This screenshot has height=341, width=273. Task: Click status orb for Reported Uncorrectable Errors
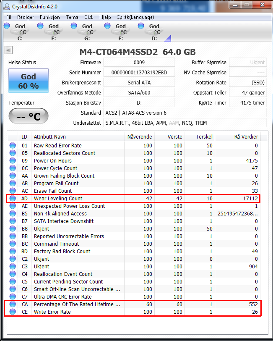pyautogui.click(x=13, y=236)
